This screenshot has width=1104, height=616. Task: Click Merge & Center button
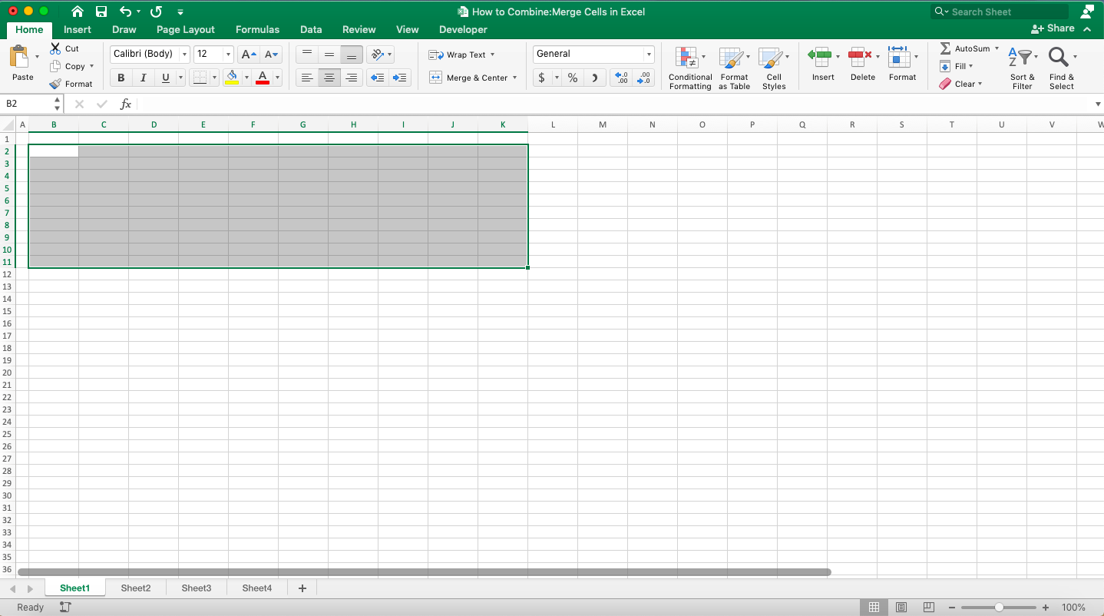[468, 78]
